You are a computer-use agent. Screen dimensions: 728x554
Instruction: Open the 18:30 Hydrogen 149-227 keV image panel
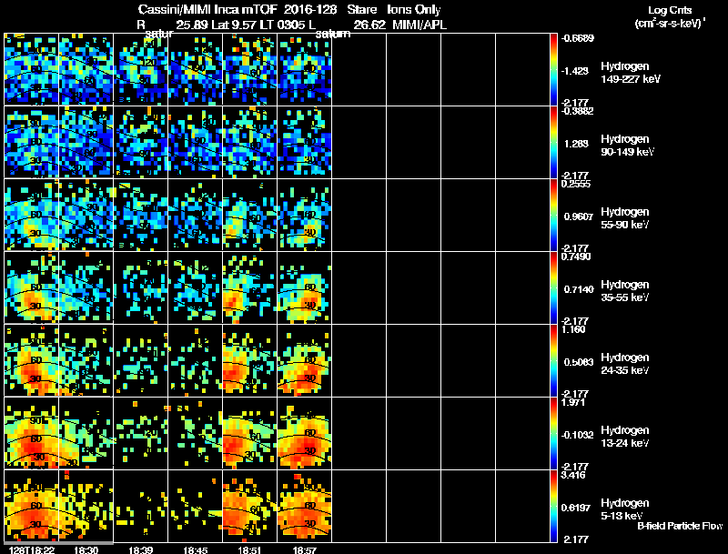[x=86, y=70]
